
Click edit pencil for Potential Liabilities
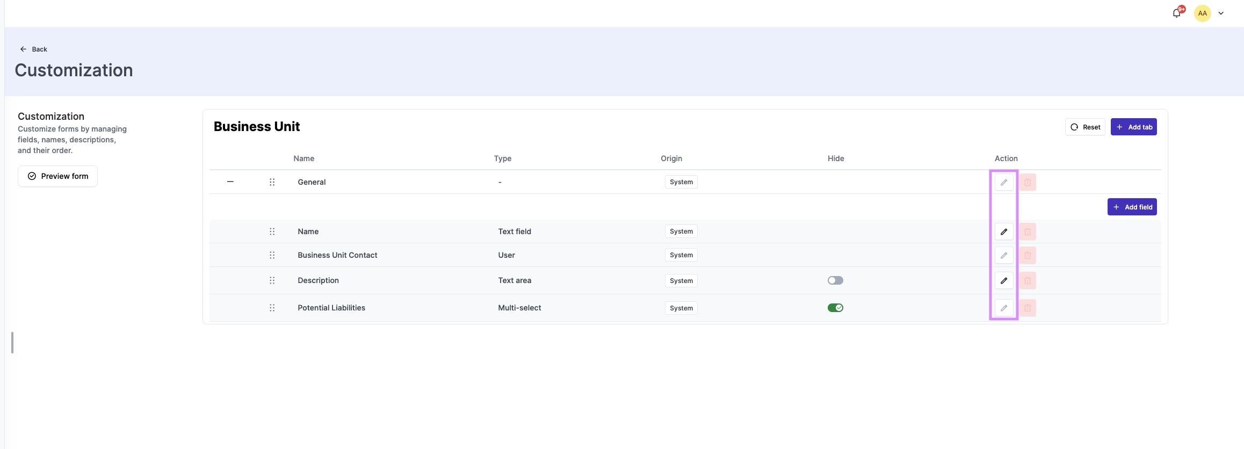pos(1003,308)
